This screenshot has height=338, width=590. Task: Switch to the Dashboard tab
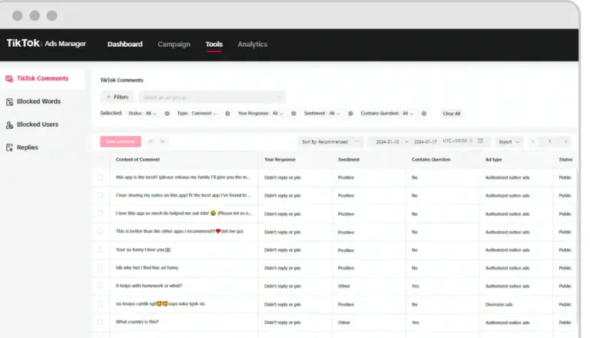click(125, 45)
